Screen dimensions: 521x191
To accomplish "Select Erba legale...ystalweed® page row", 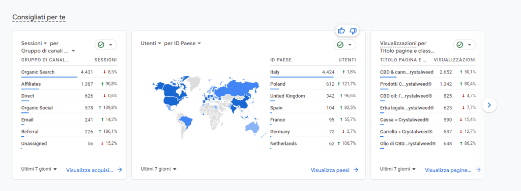I will [428, 108].
